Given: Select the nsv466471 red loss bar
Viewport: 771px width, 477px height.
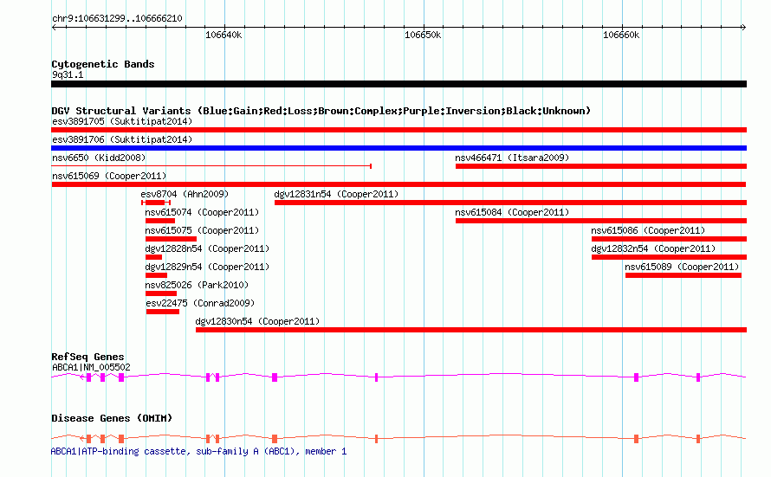Looking at the screenshot, I should click(601, 166).
